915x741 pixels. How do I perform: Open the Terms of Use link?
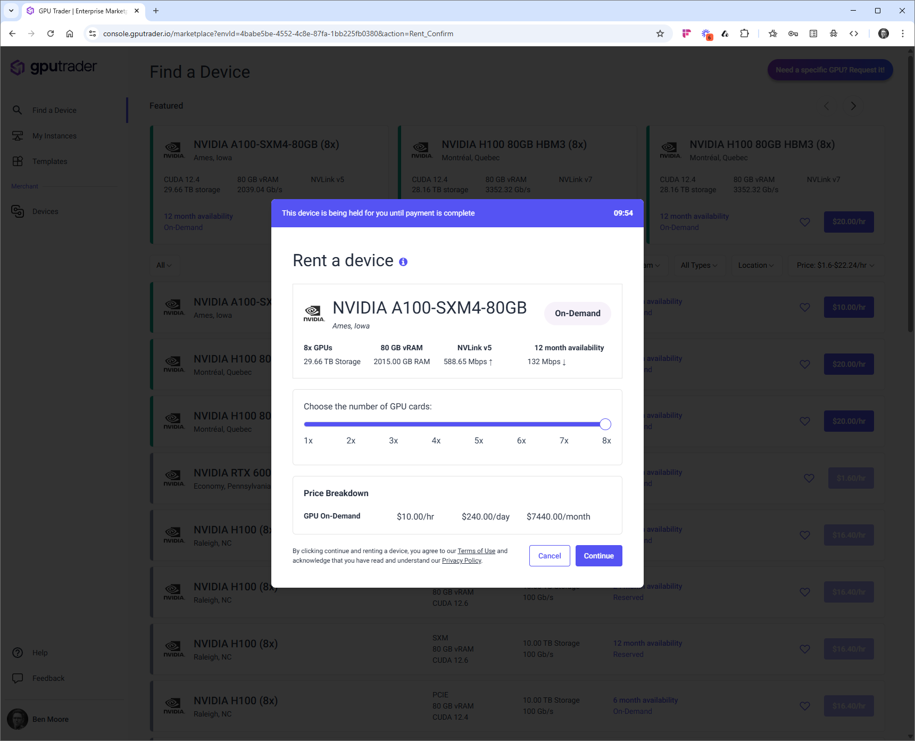pyautogui.click(x=476, y=551)
